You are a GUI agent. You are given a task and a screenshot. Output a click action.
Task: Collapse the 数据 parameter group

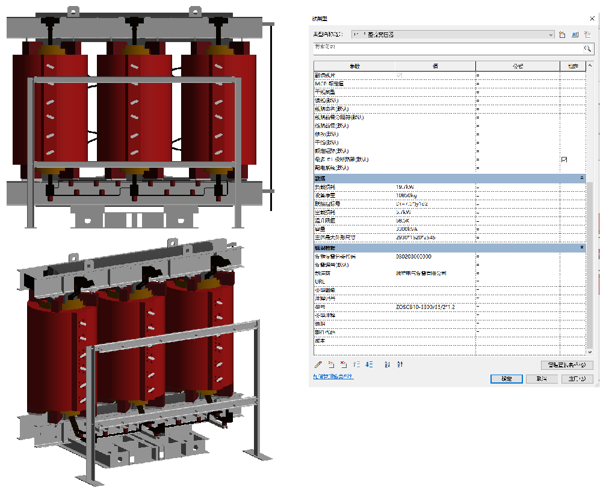(581, 179)
